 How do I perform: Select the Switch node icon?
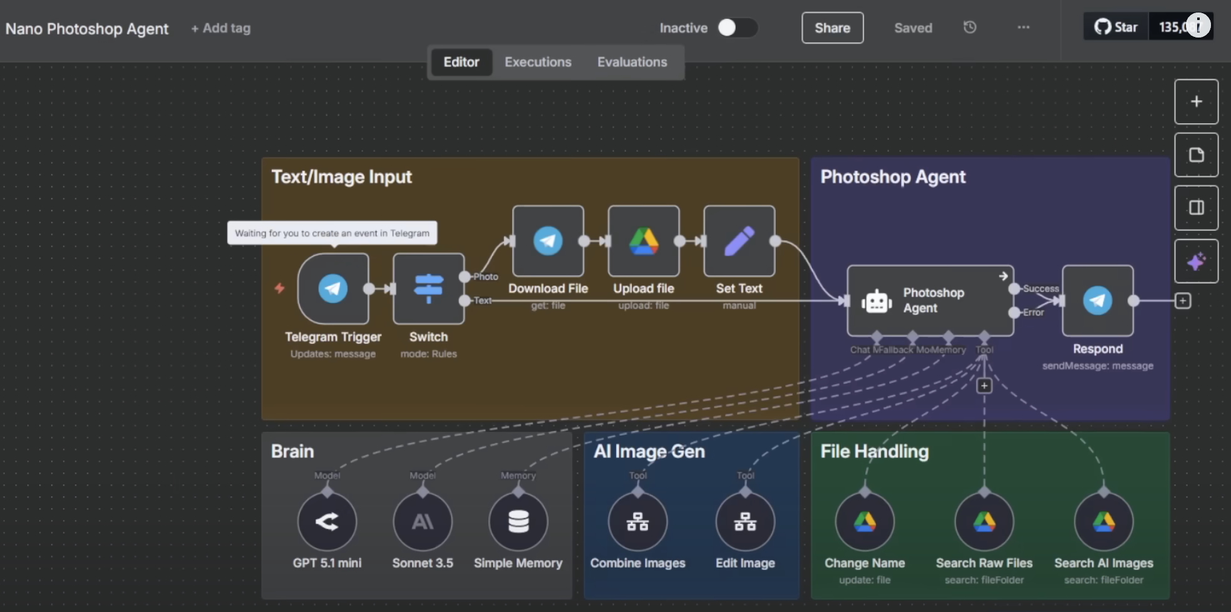(428, 288)
